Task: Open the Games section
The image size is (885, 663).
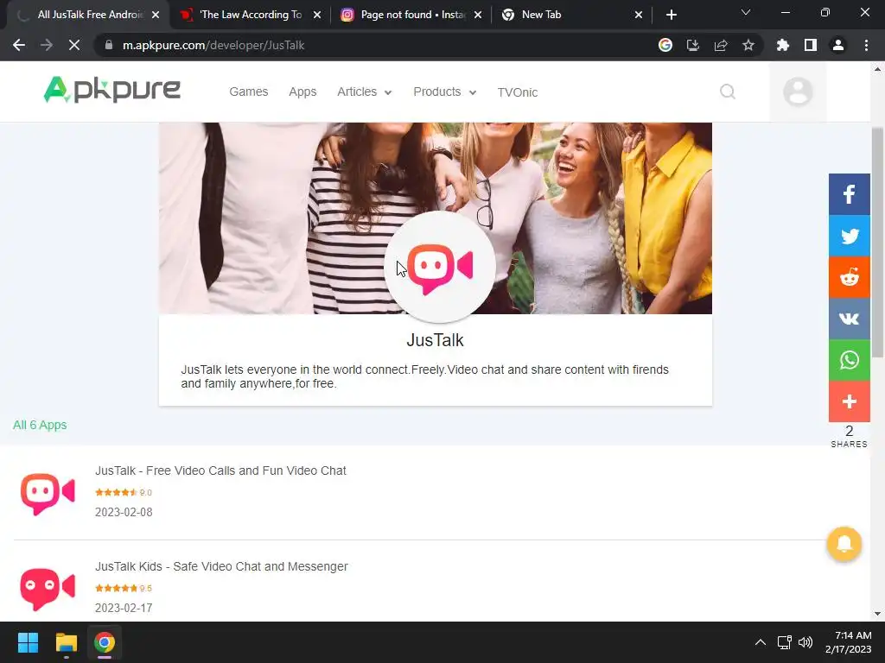Action: pos(248,92)
